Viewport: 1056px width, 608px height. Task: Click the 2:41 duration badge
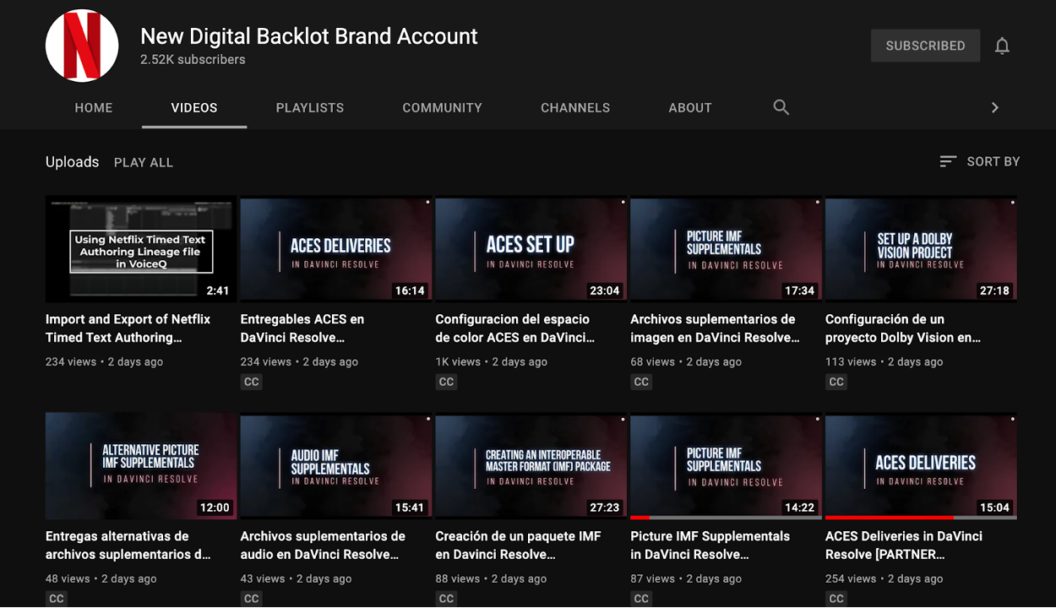coord(218,290)
